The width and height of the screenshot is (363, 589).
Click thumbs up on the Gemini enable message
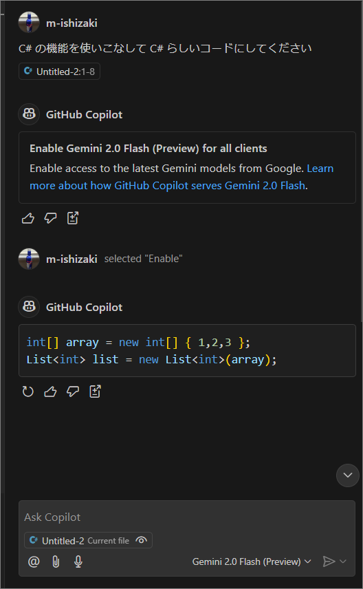click(28, 218)
